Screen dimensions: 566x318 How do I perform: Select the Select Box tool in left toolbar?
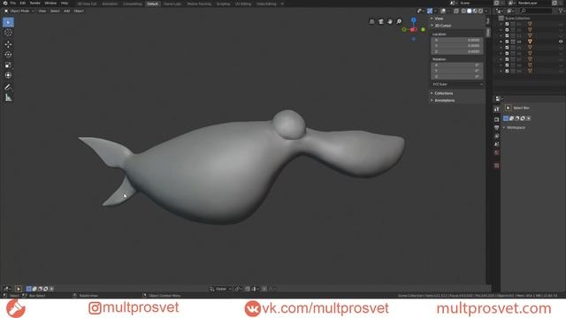coord(8,22)
